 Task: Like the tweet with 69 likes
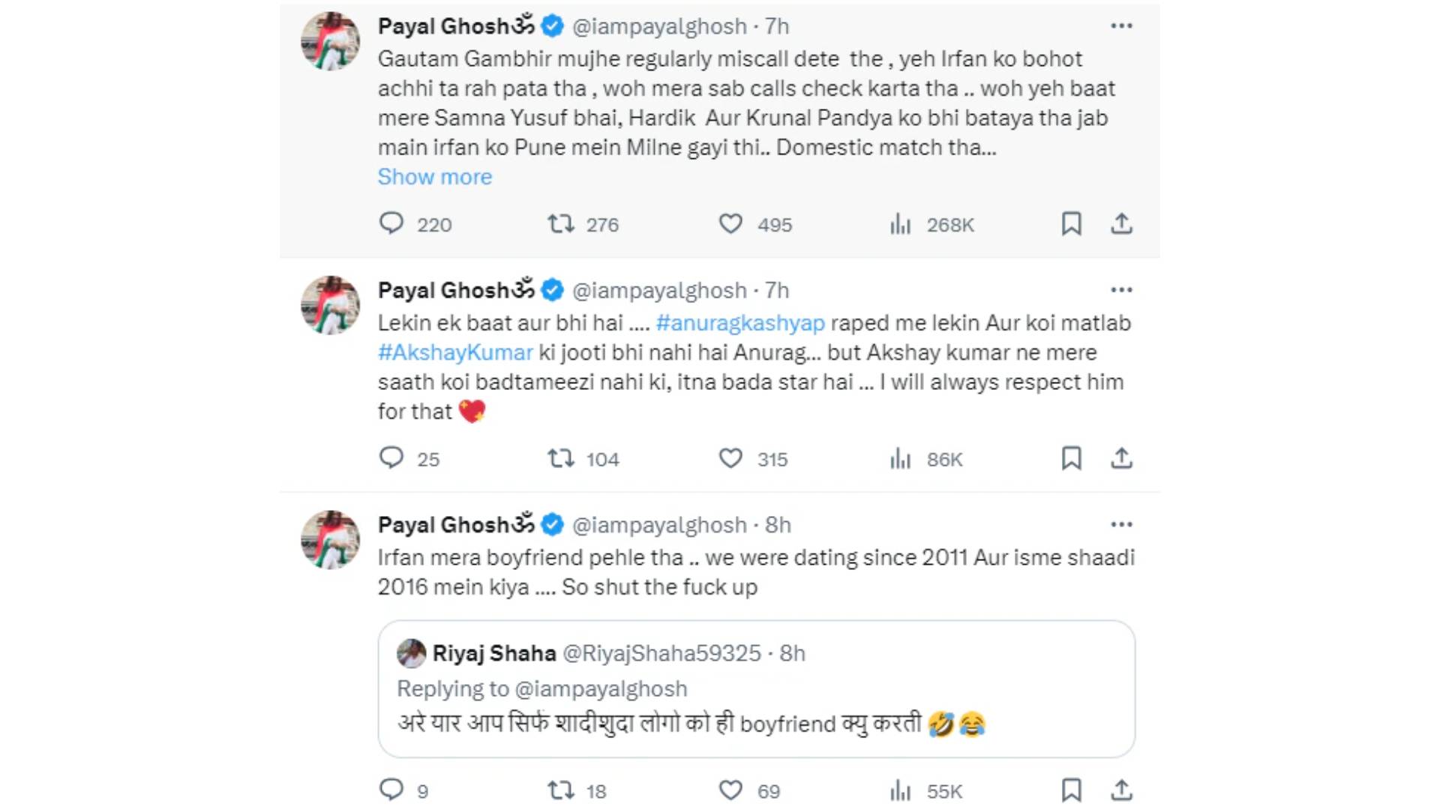click(x=730, y=790)
